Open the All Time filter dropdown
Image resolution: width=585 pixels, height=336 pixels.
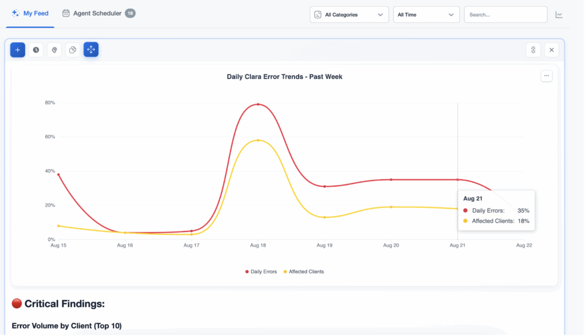pos(426,14)
